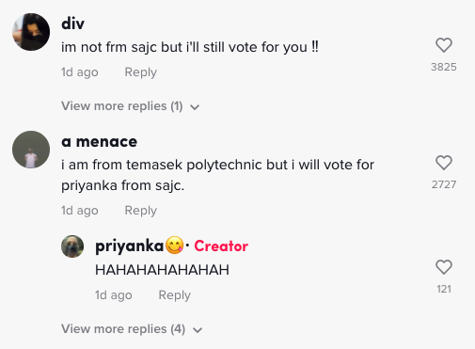Expand View more replies (1) under div
Viewport: 475px width, 349px height.
pyautogui.click(x=131, y=106)
